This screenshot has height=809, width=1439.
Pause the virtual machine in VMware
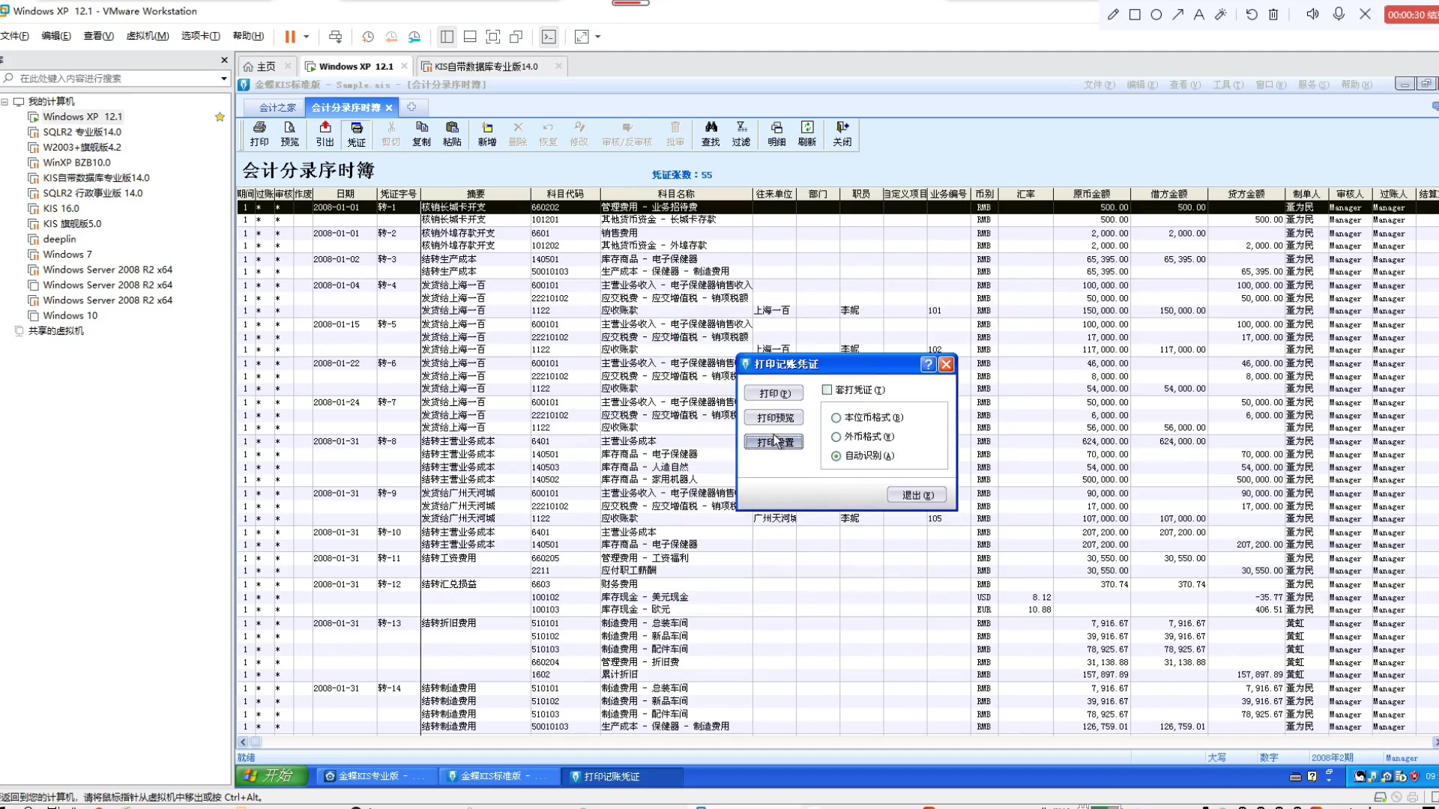[x=290, y=36]
